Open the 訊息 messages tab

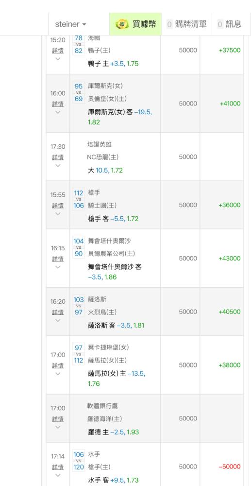(229, 24)
